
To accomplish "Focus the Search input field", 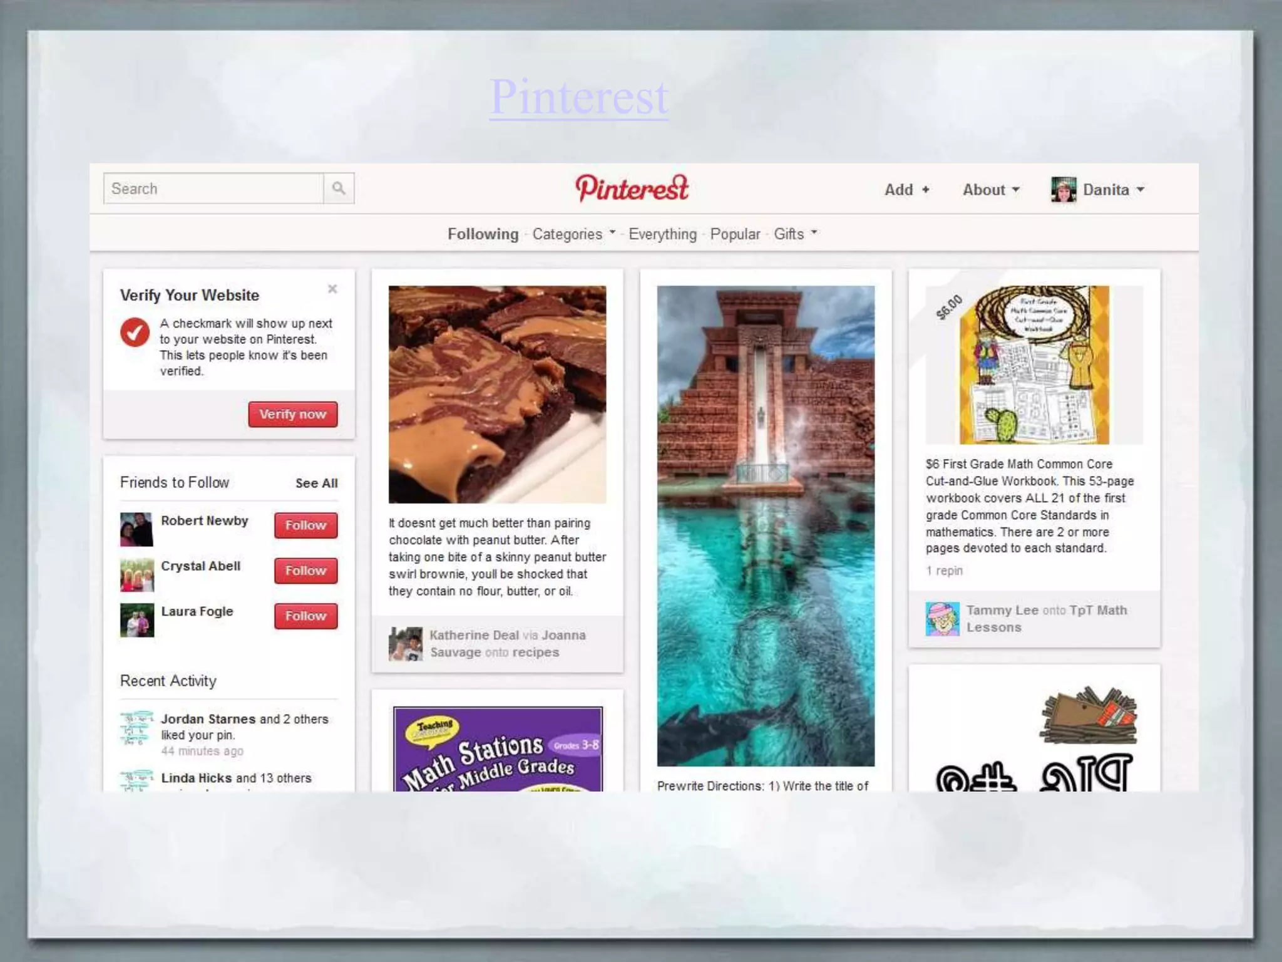I will click(213, 189).
